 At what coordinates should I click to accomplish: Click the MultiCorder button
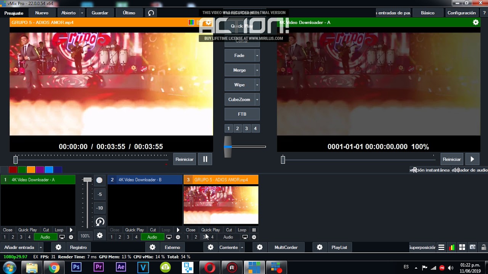286,247
